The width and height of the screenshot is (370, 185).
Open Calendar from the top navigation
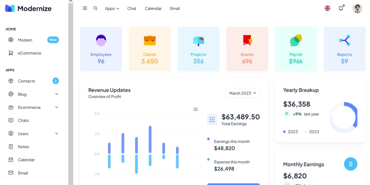pyautogui.click(x=153, y=9)
